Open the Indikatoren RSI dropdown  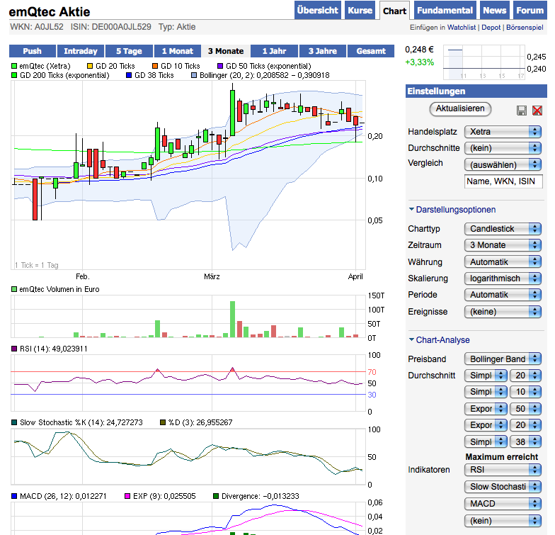[503, 470]
